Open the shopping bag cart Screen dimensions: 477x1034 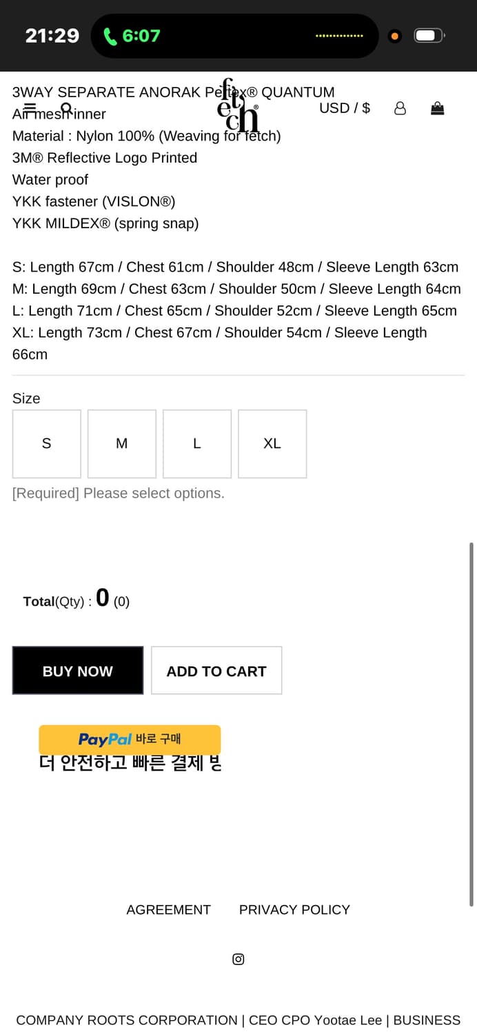(437, 108)
